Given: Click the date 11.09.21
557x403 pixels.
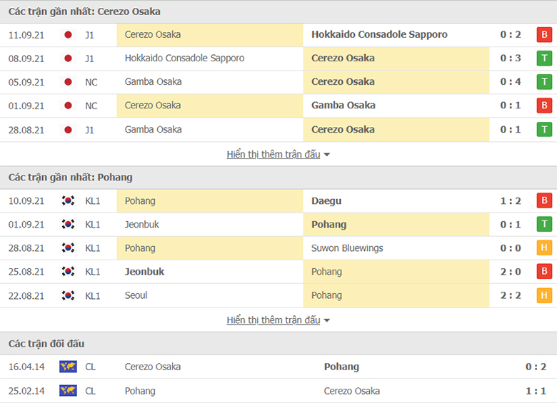Looking at the screenshot, I should coord(26,35).
